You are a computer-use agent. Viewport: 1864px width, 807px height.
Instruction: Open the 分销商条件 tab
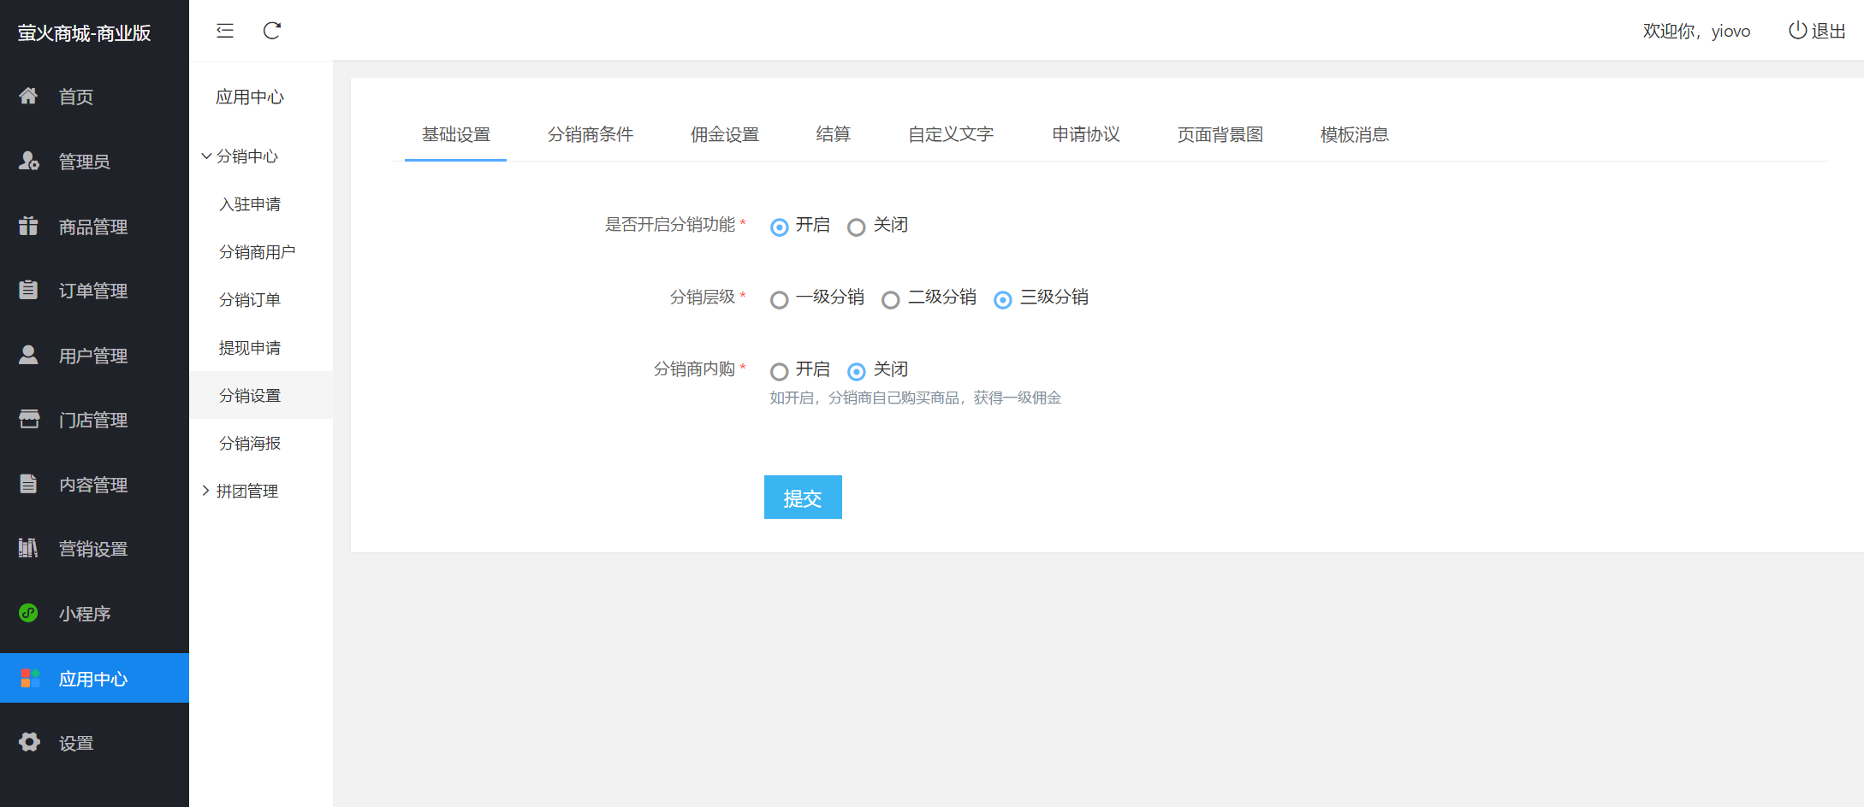coord(590,134)
